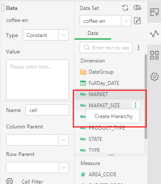This screenshot has width=161, height=184.
Task: Edit the coffee-en data set
Action: [x=137, y=21]
